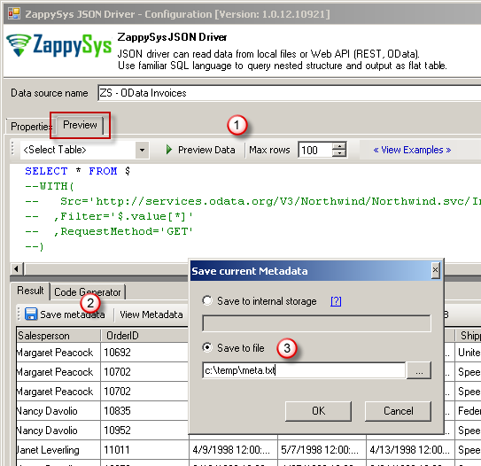
Task: Open the Result tab
Action: click(30, 291)
